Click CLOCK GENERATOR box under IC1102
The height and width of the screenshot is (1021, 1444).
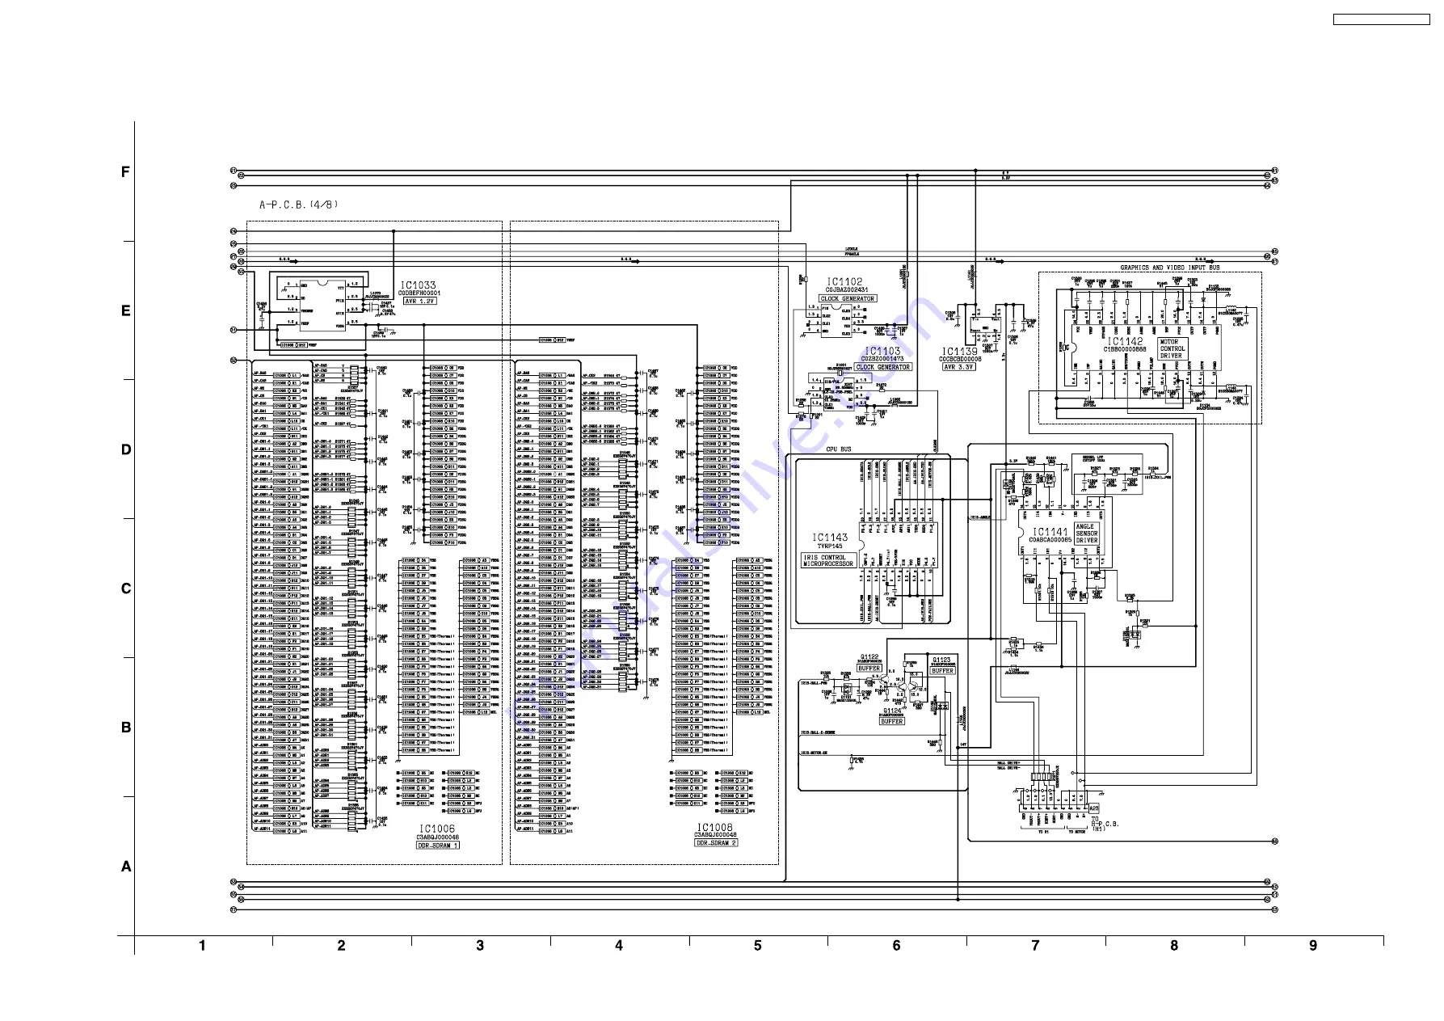point(848,298)
